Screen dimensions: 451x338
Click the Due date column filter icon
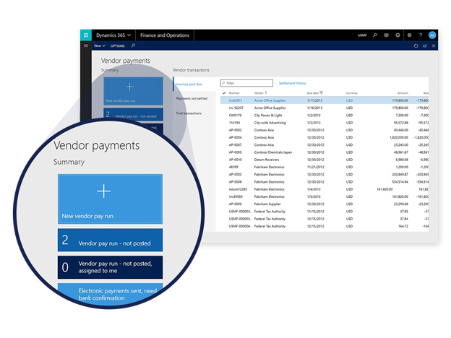pos(322,93)
